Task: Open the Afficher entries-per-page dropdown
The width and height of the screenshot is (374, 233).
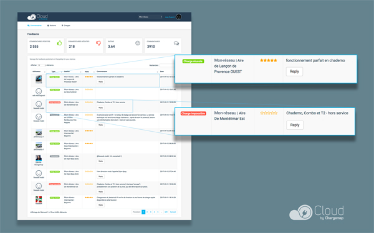Action: pyautogui.click(x=42, y=65)
